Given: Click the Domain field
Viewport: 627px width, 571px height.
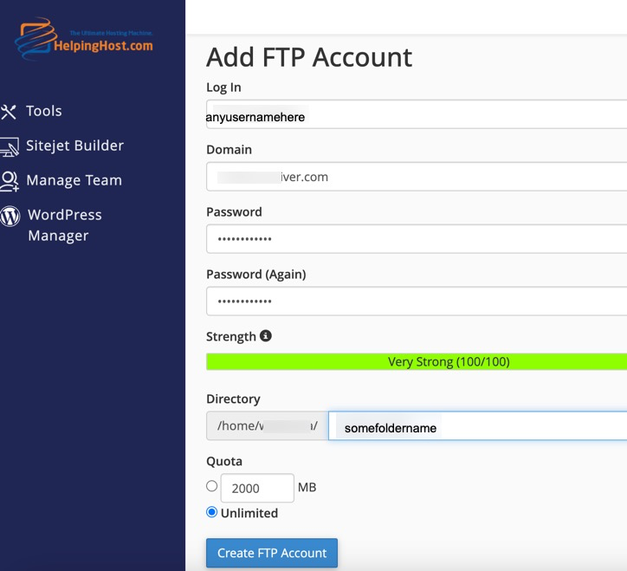Looking at the screenshot, I should click(x=417, y=177).
